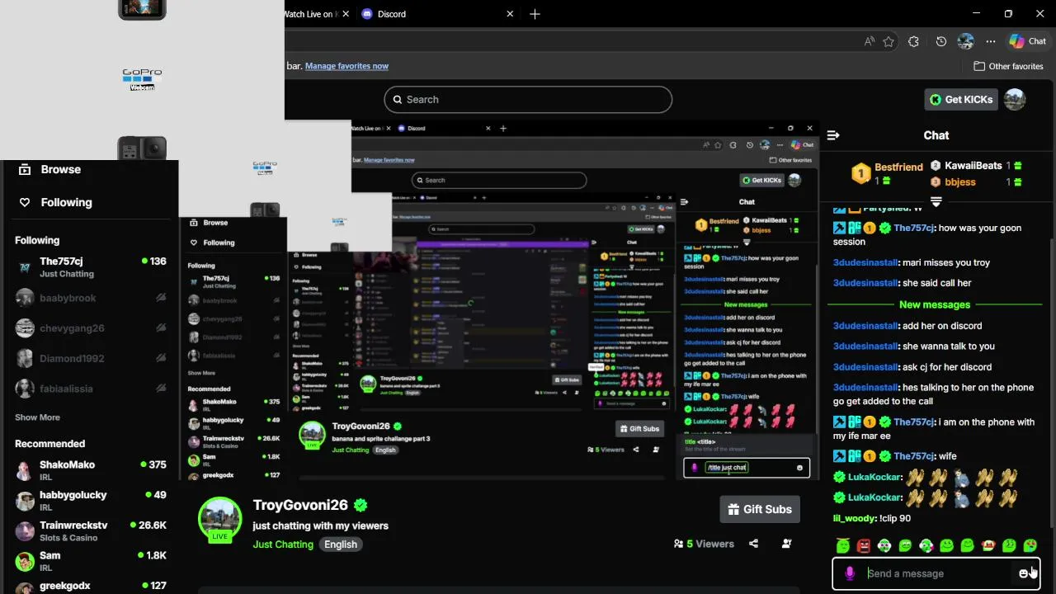Screen dimensions: 1056x594
Task: Open recommended channel greekgodx
Action: [91, 587]
